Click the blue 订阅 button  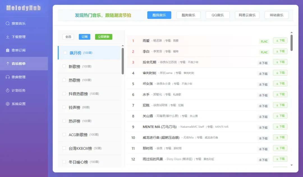[x=84, y=37]
